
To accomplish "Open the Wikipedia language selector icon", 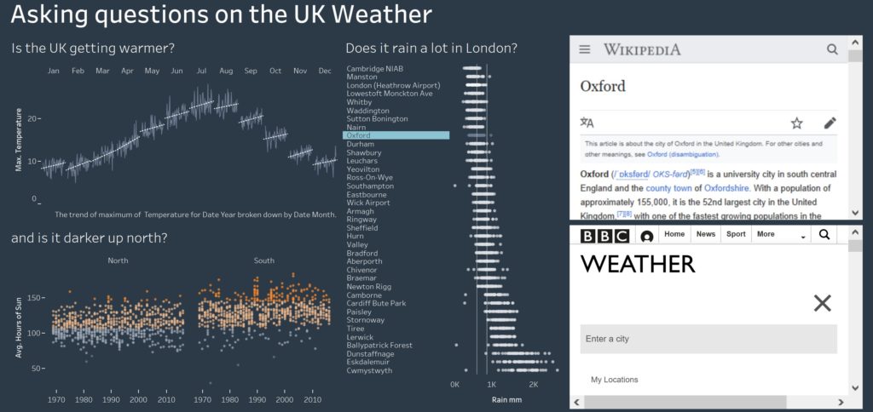I will 587,123.
